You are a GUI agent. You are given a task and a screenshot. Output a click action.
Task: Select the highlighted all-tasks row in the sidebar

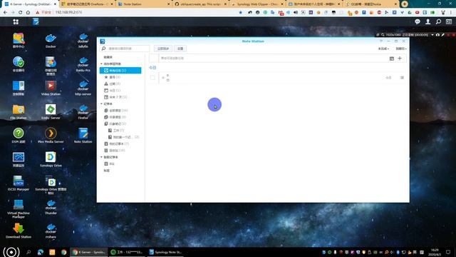(x=120, y=71)
